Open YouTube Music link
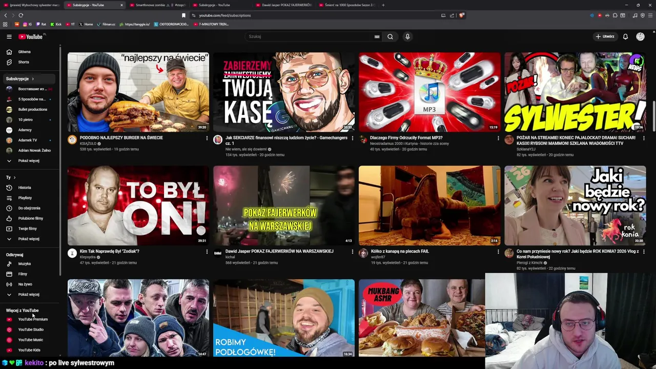This screenshot has height=369, width=656. click(x=30, y=340)
